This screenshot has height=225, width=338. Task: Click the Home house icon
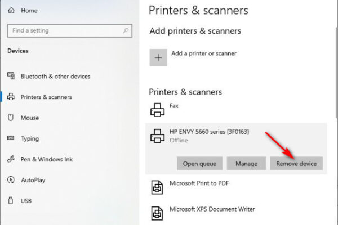tap(11, 10)
